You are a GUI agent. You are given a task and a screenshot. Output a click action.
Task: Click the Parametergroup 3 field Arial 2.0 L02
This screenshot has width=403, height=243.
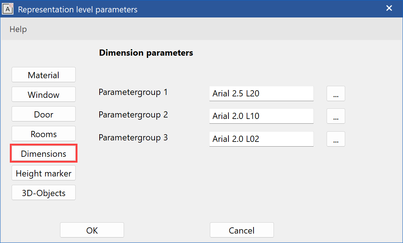point(262,139)
